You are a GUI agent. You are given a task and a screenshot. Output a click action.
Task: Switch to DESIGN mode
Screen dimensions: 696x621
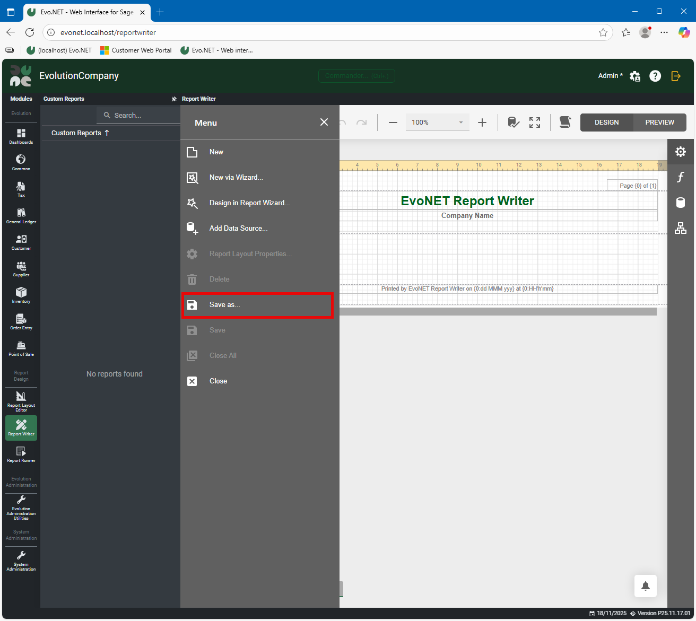(x=606, y=123)
